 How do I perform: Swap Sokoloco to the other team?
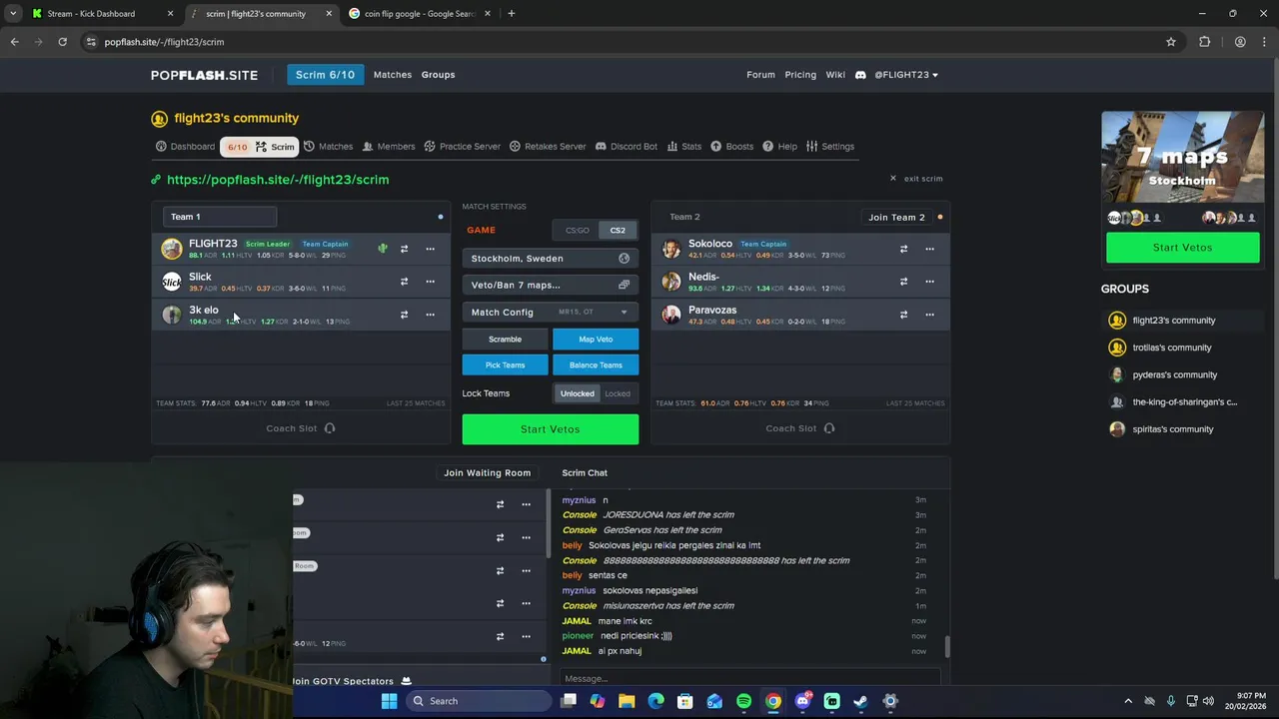click(x=903, y=249)
